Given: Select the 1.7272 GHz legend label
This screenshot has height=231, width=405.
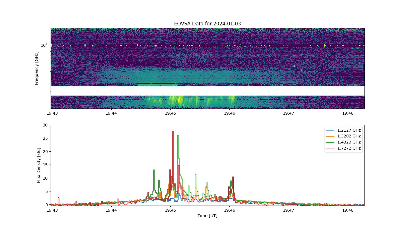Looking at the screenshot, I should [x=349, y=148].
